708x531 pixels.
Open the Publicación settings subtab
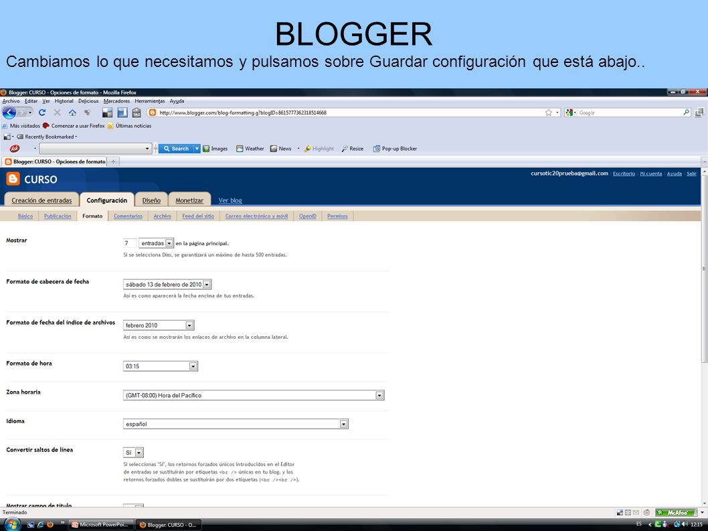coord(58,216)
